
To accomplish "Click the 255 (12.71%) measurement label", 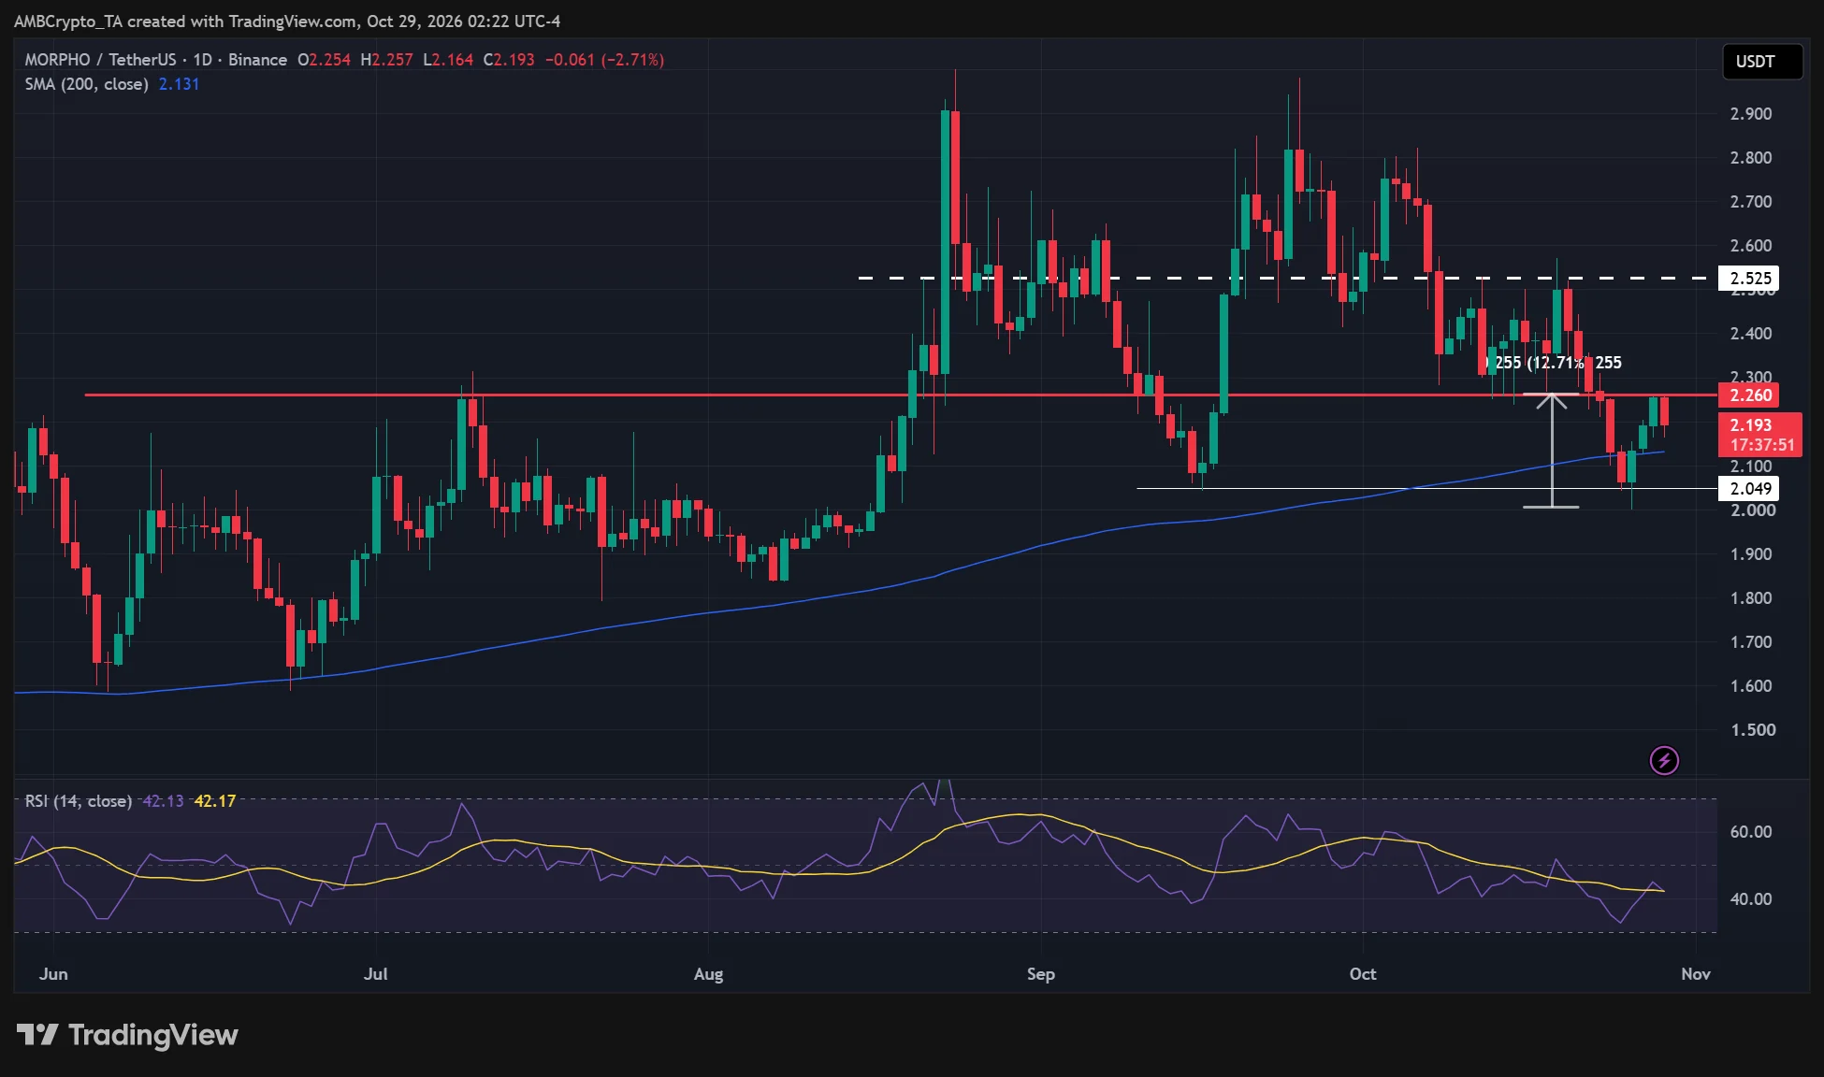I will [1553, 363].
